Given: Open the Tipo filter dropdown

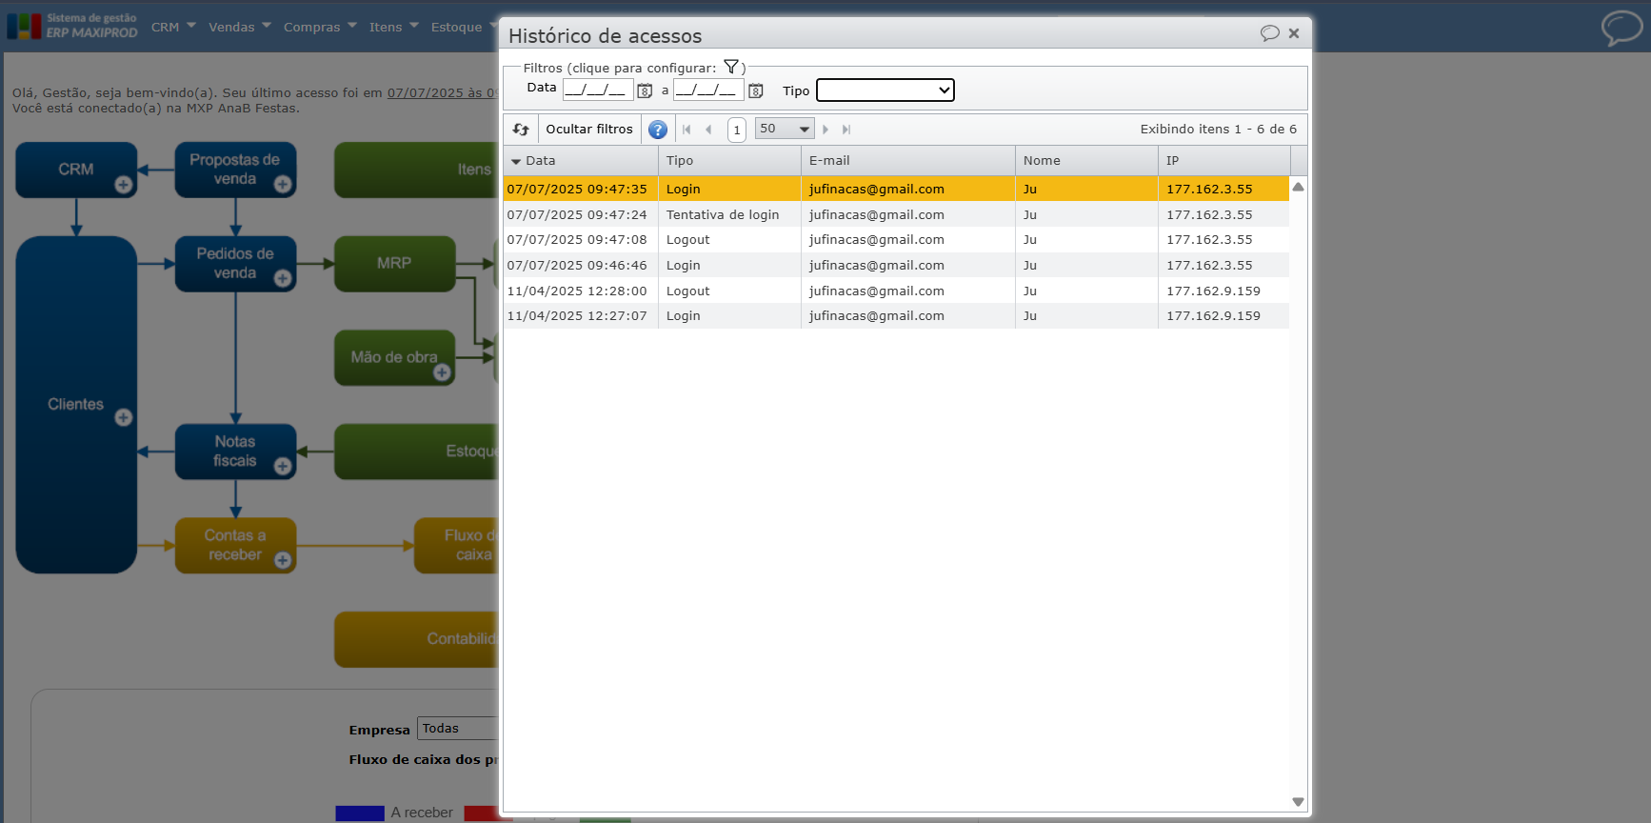Looking at the screenshot, I should click(885, 90).
